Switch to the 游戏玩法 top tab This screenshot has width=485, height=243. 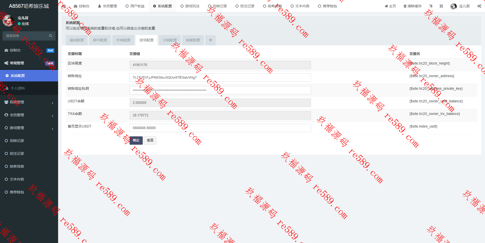coord(190,6)
